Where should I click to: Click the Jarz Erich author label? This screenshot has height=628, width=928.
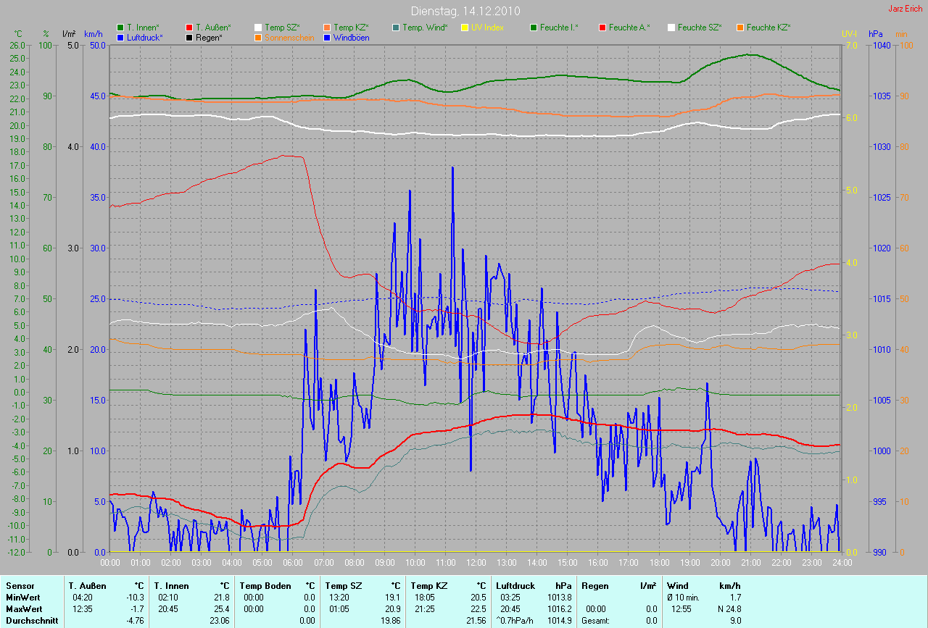coord(906,9)
